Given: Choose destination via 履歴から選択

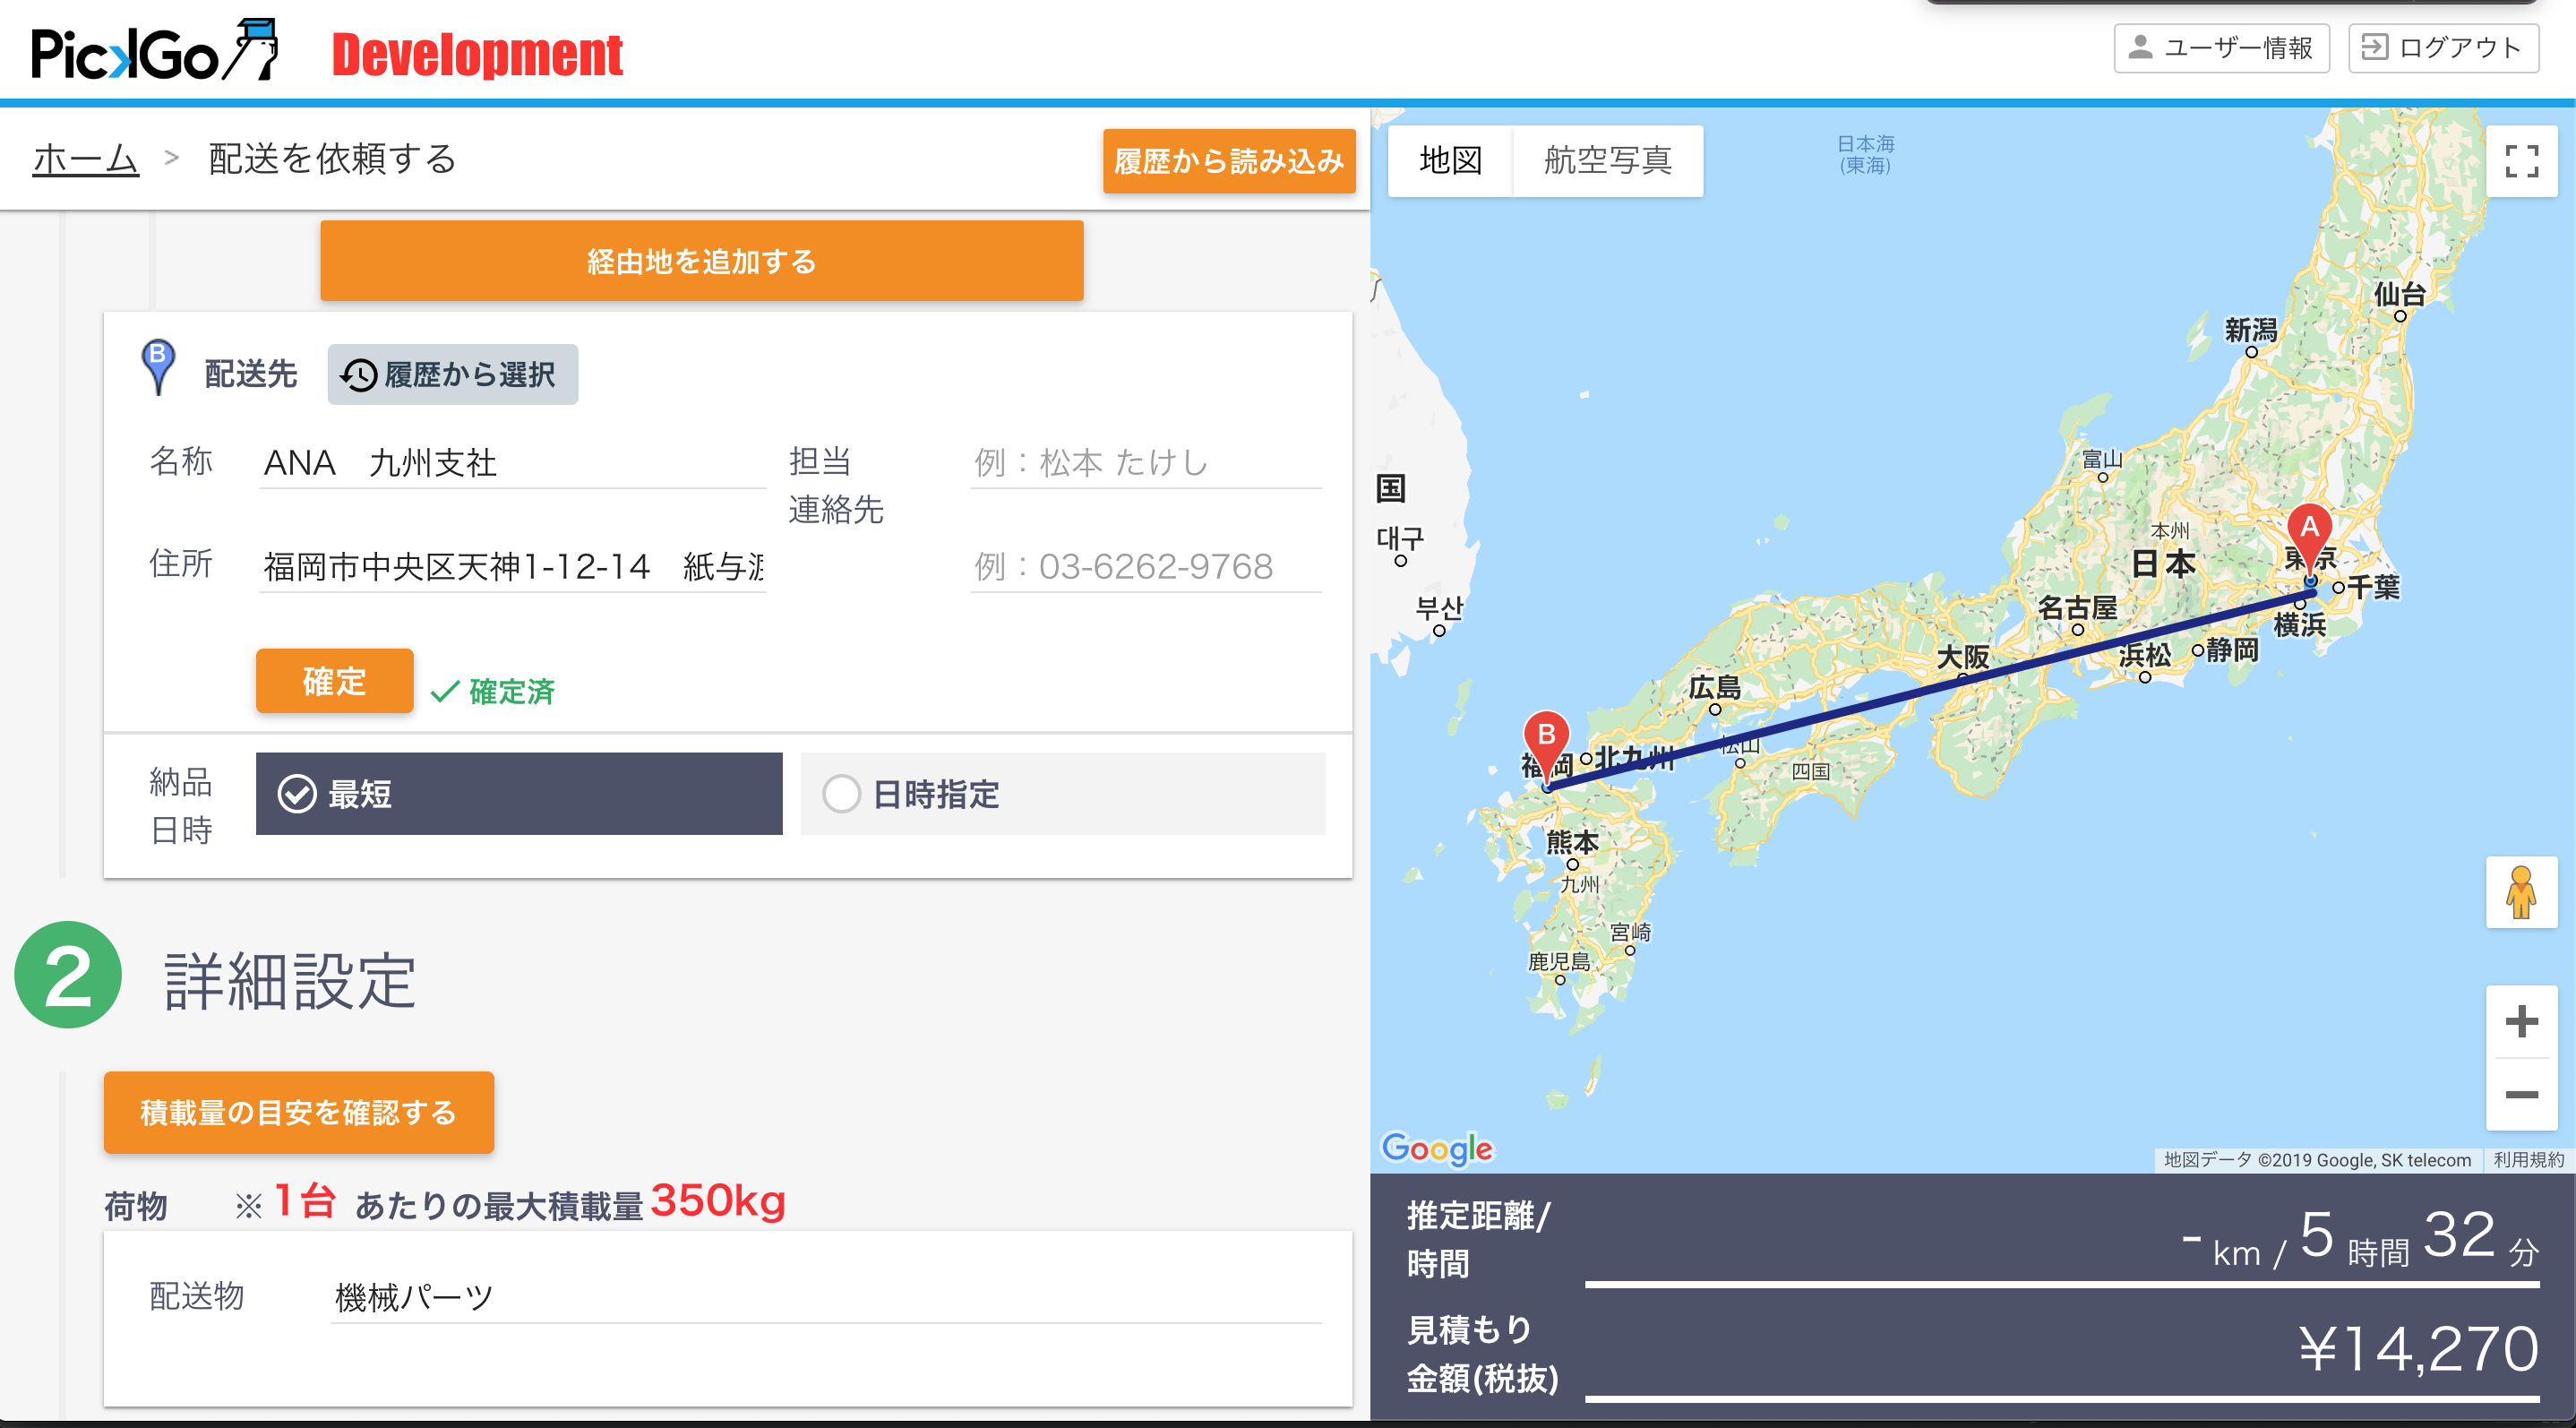Looking at the screenshot, I should (453, 374).
